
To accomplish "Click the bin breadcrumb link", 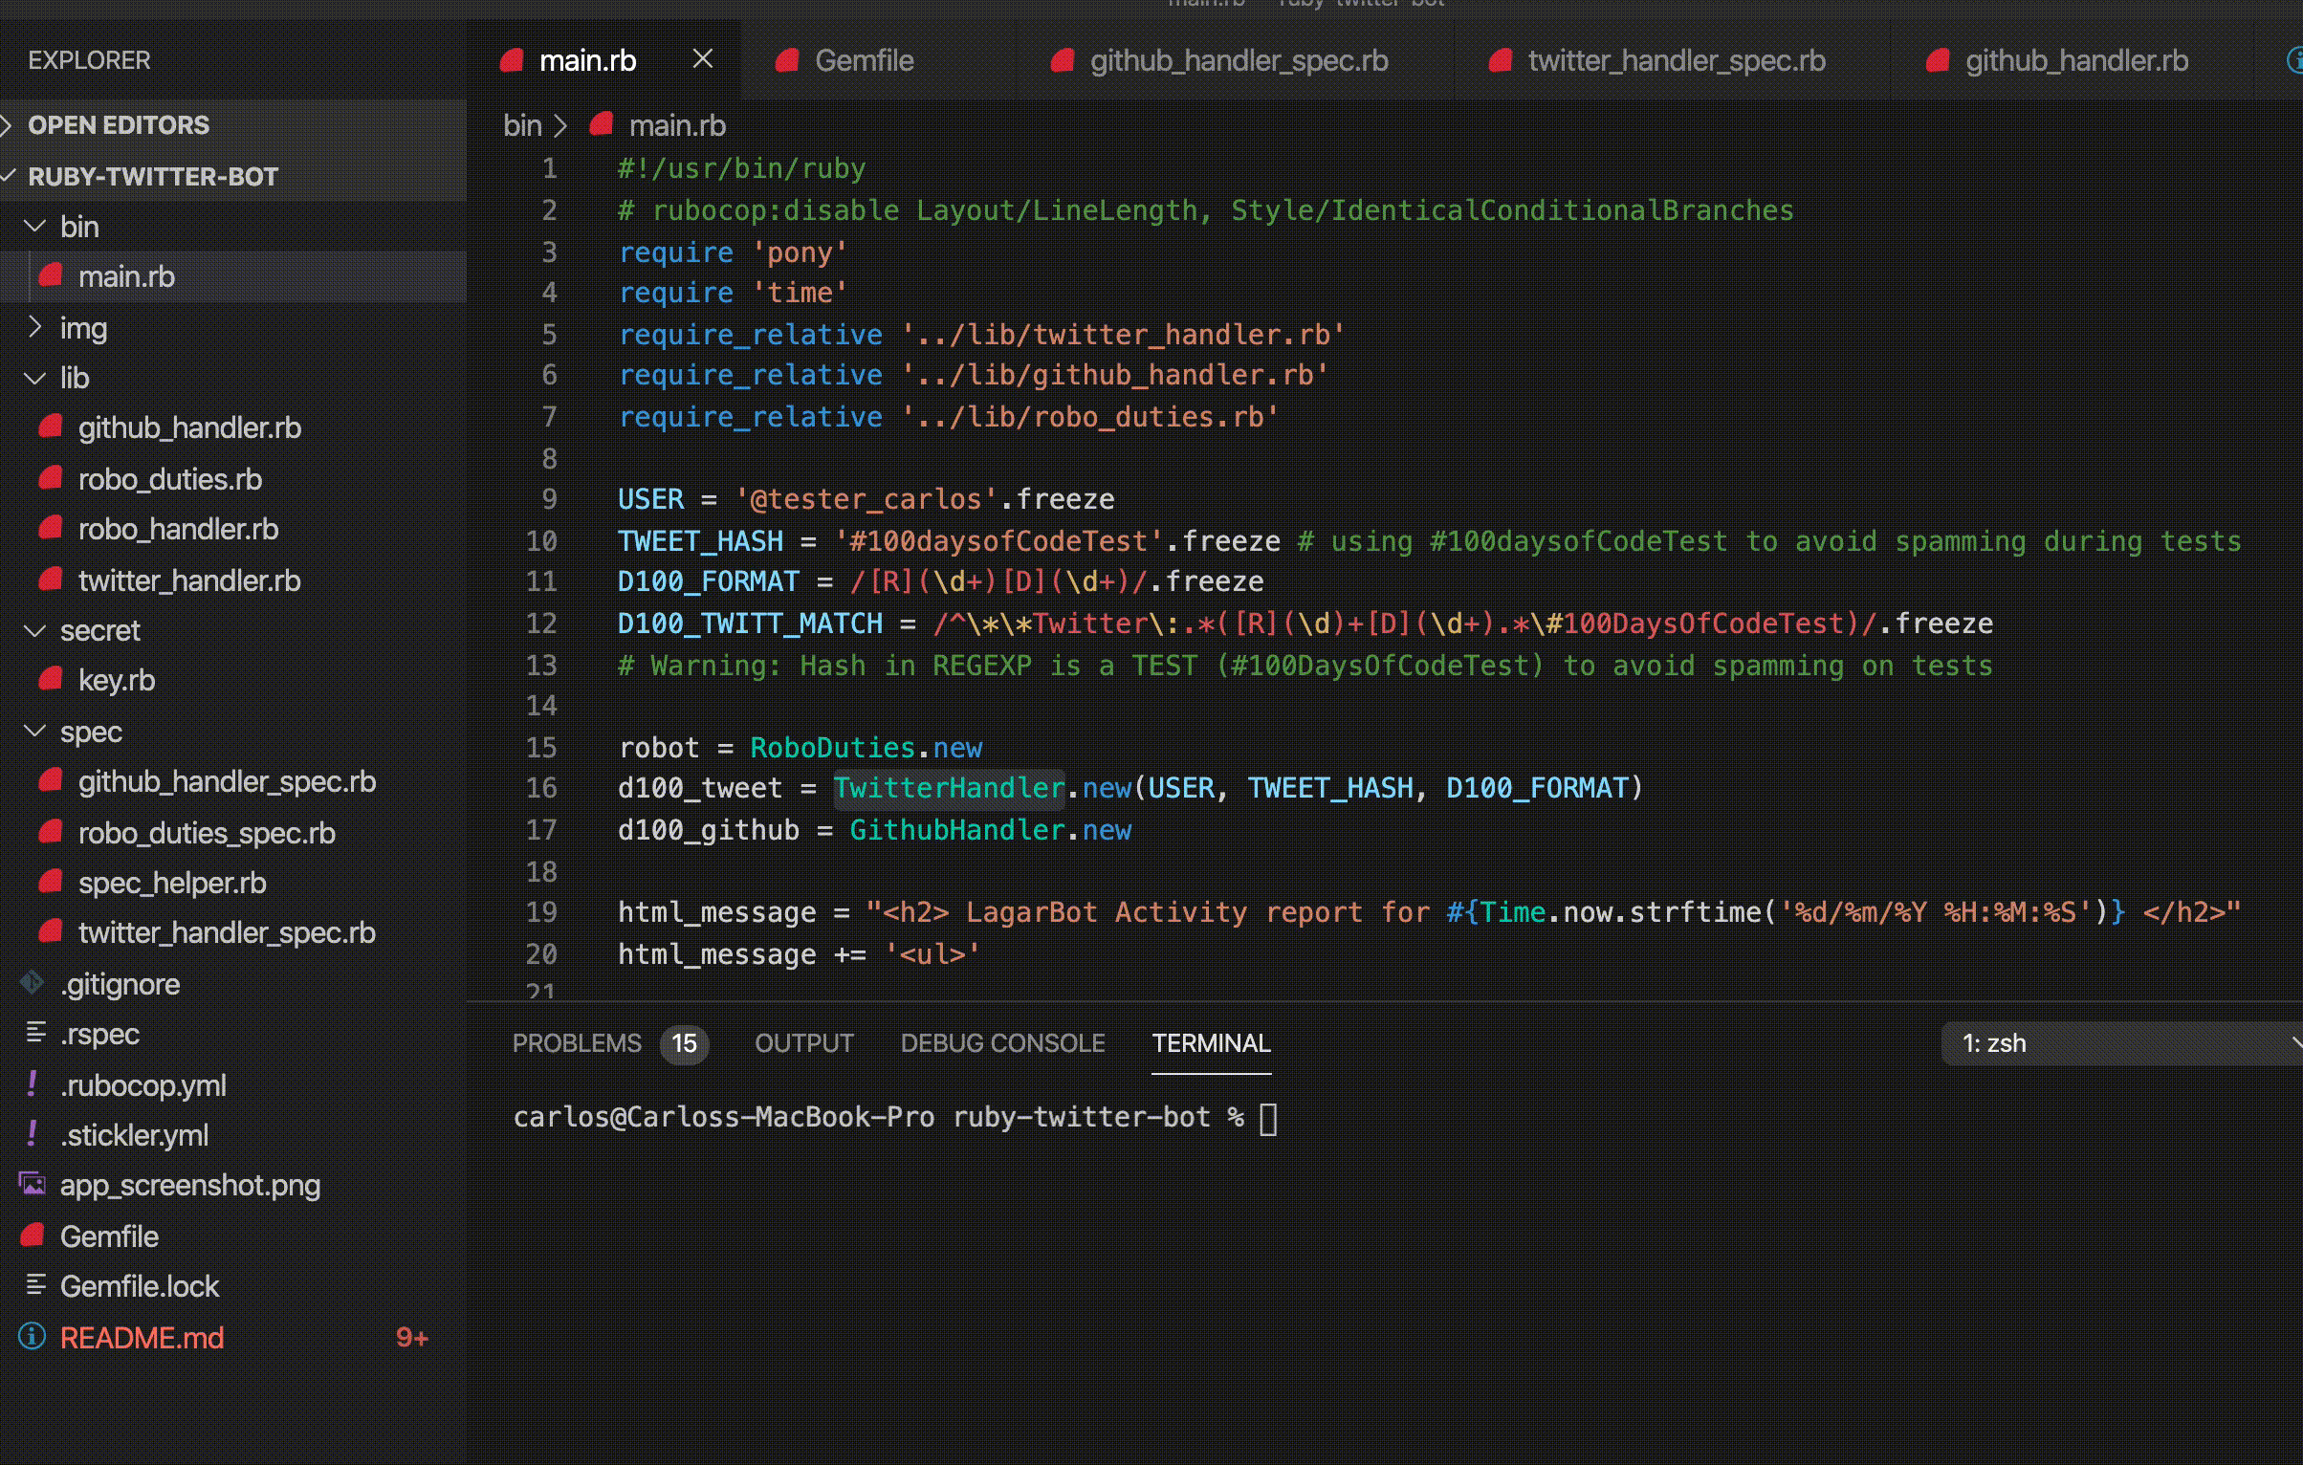I will pyautogui.click(x=522, y=125).
